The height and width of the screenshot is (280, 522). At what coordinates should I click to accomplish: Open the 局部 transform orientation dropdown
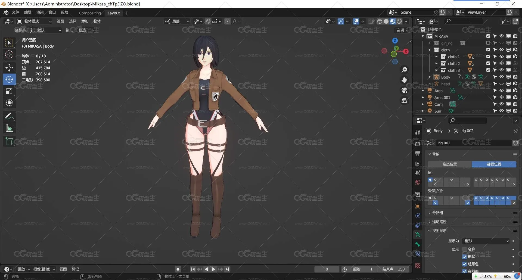177,21
